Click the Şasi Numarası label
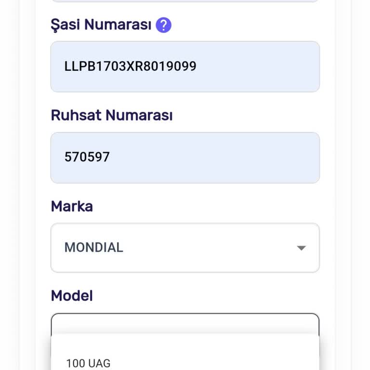Screen dimensions: 370x370 [101, 25]
